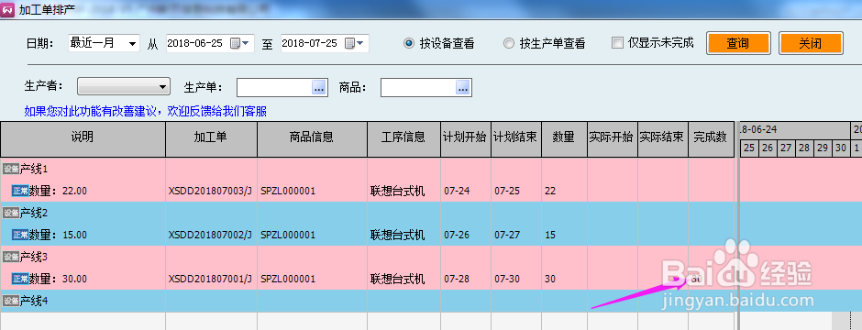This screenshot has height=330, width=862.
Task: Click day 28 in the Gantt timeline header
Action: (x=803, y=148)
